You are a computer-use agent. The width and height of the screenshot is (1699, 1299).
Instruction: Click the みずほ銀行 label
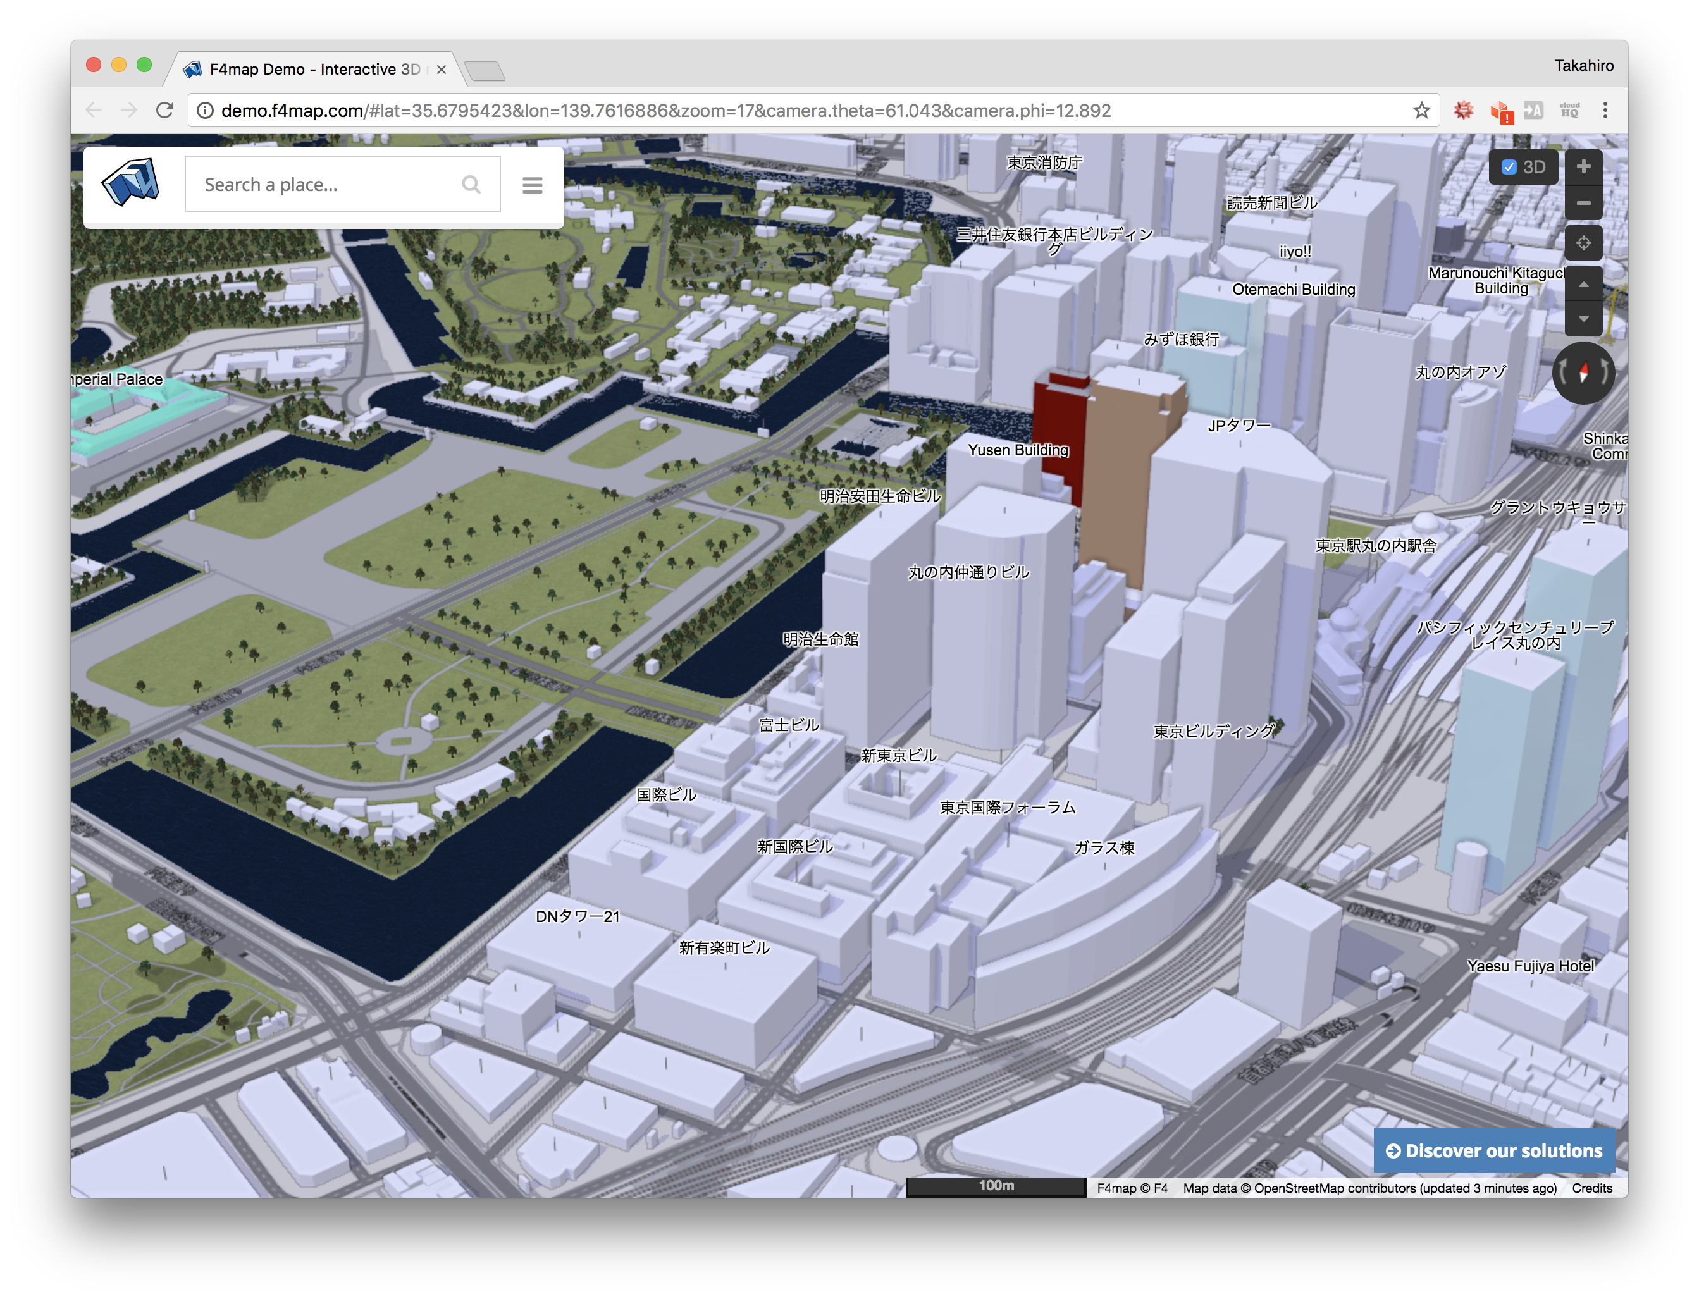1181,340
